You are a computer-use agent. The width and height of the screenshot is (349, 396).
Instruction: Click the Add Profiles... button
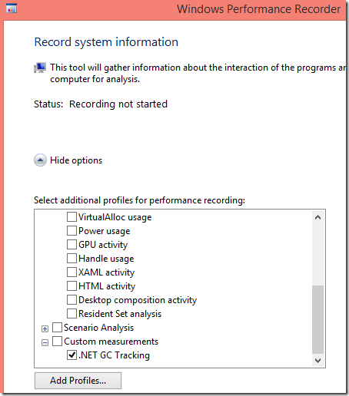(x=78, y=381)
